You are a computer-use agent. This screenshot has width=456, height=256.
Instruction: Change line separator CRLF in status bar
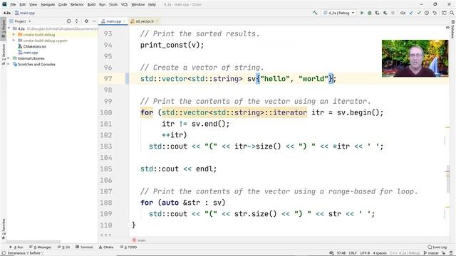pyautogui.click(x=353, y=253)
